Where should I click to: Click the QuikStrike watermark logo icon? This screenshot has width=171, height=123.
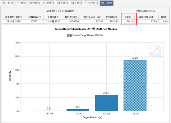tap(155, 51)
